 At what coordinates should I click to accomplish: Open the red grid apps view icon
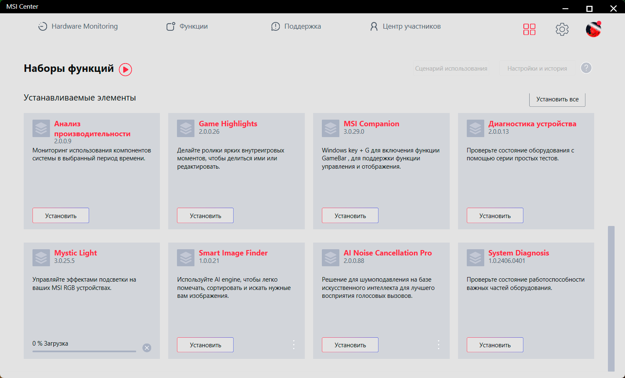(x=529, y=29)
